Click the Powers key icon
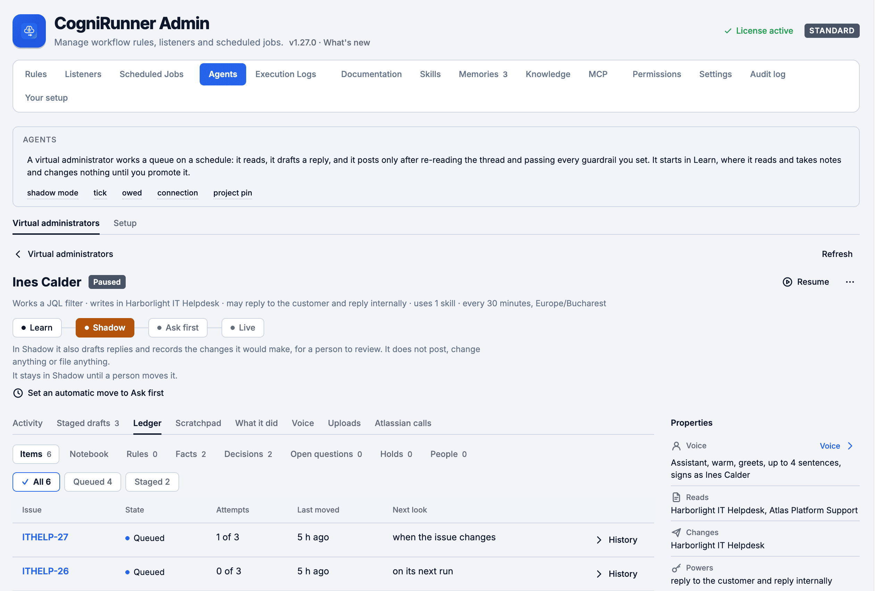 676,568
